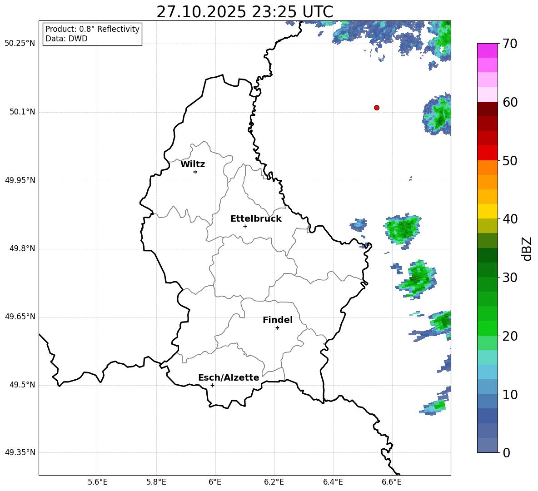Click the 6.4°E longitude label
Viewport: 538px width, 491px height.
(x=333, y=482)
